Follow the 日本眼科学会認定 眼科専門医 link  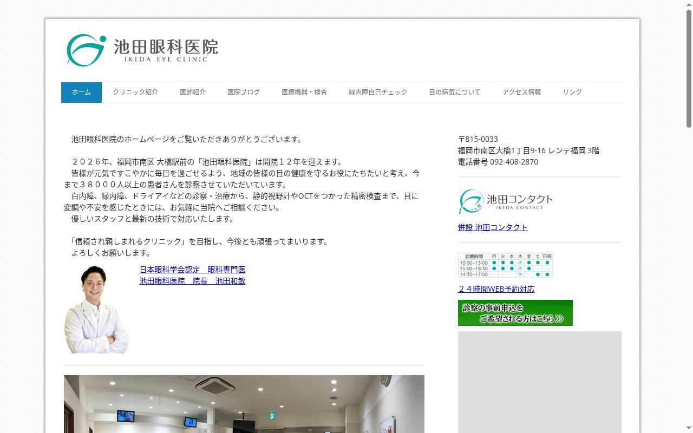pos(193,270)
